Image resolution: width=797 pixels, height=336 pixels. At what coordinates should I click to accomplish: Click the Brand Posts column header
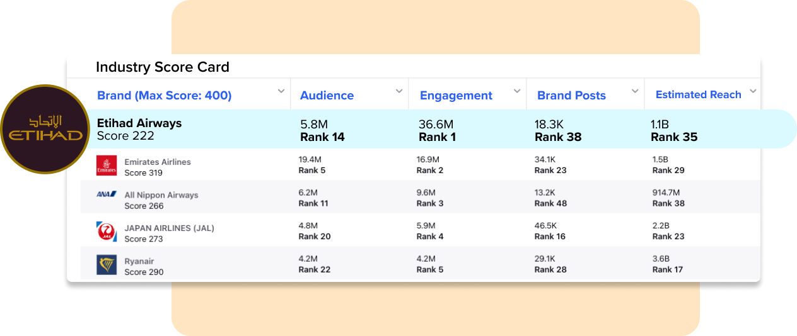571,96
